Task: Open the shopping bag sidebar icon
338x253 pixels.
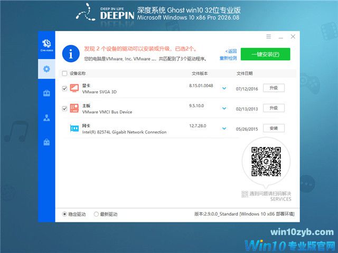Action: tap(46, 142)
